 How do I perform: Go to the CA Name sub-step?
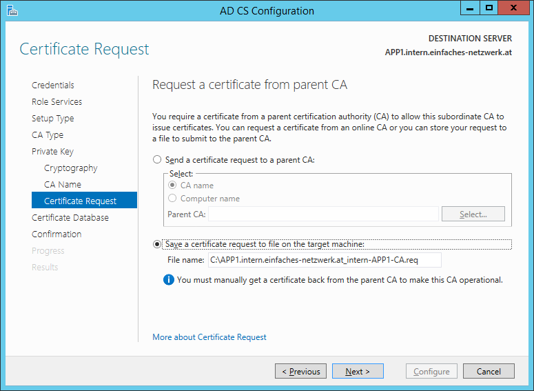62,185
